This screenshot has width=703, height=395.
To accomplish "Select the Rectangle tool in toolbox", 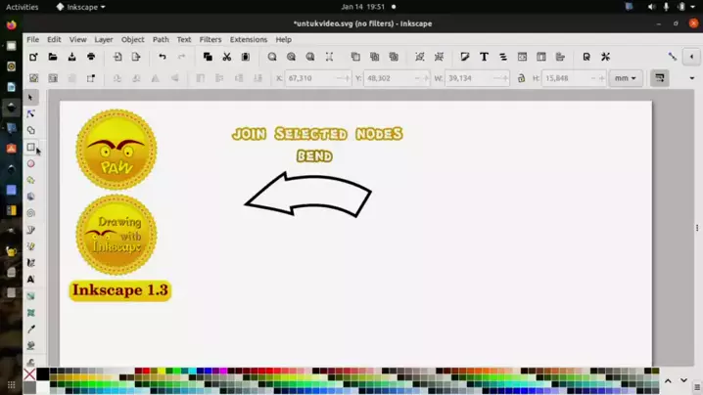I will [x=30, y=148].
